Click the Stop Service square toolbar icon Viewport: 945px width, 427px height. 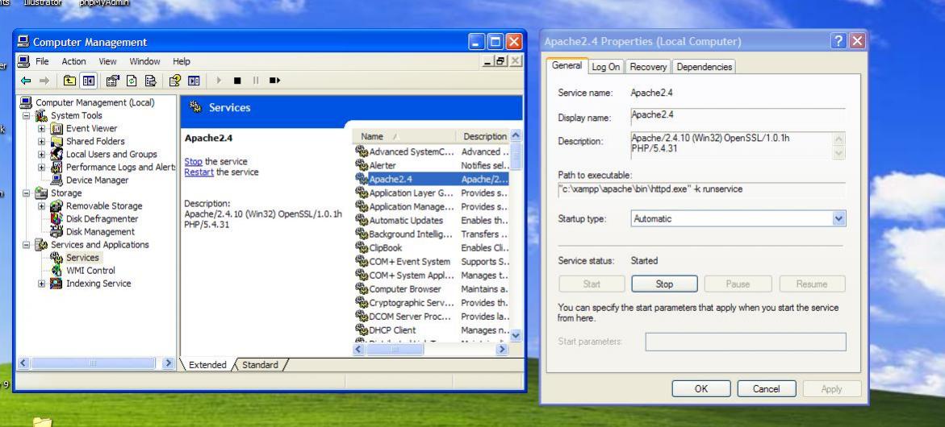(237, 81)
